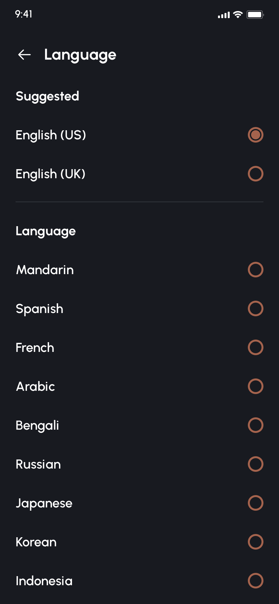The height and width of the screenshot is (604, 279).
Task: Tap the cellular signal bars icon
Action: 224,15
